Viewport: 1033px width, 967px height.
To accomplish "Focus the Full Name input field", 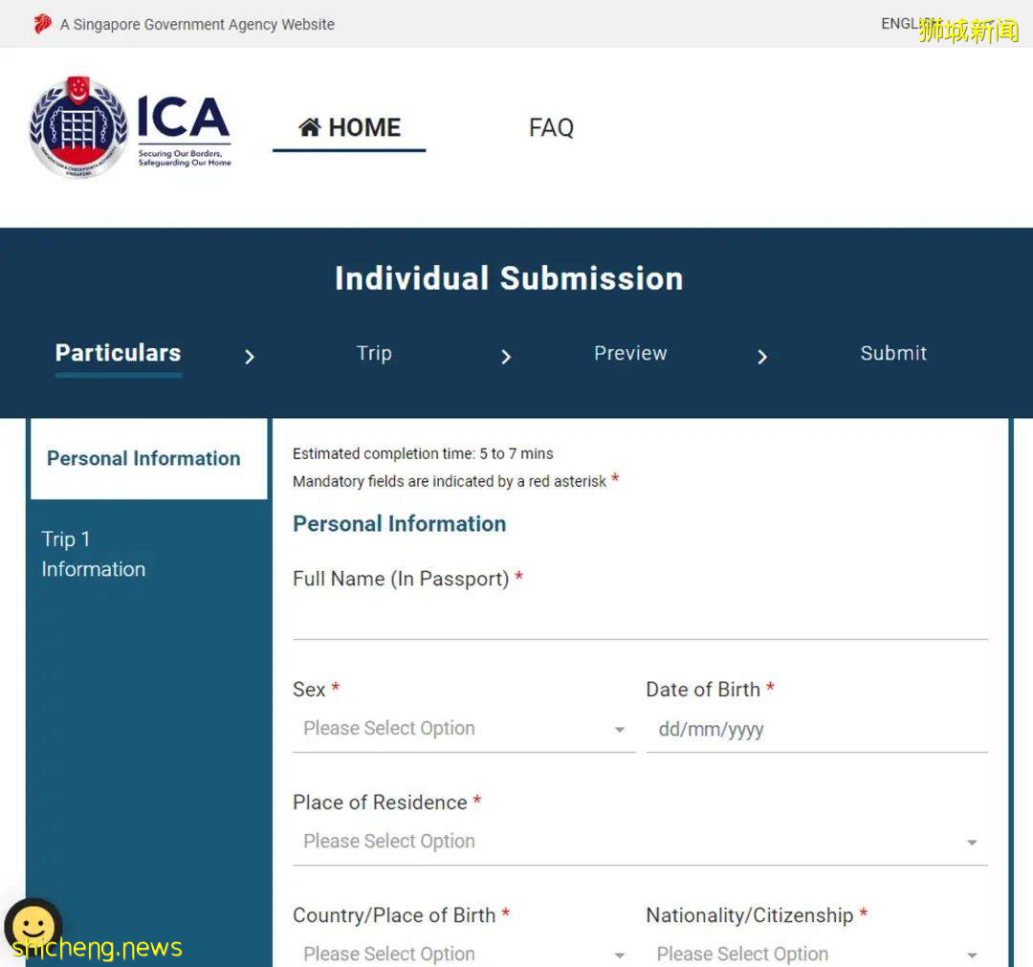I will coord(639,618).
